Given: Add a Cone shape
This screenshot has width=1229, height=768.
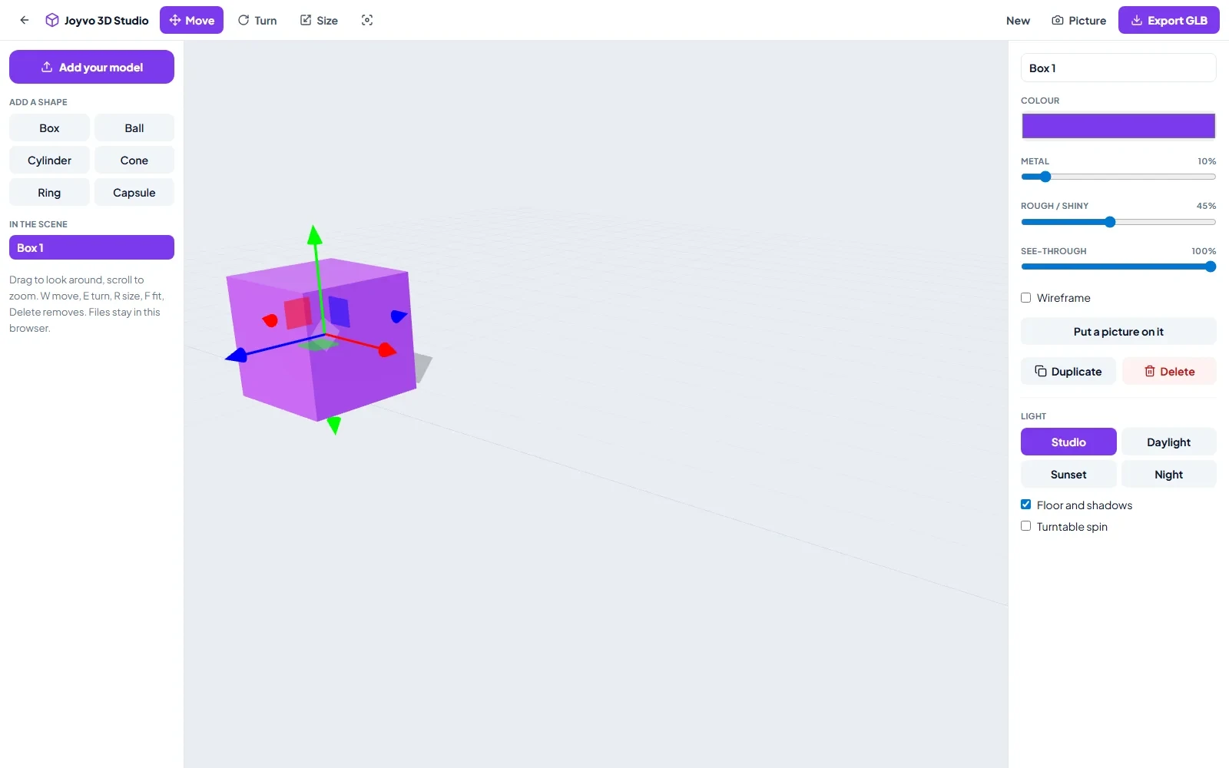Looking at the screenshot, I should [x=134, y=160].
